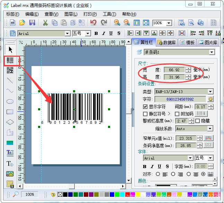224x203 pixels.
Task: Select the picture insert tool
Action: [10, 174]
